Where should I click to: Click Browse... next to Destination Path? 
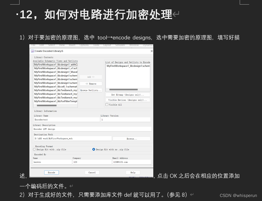[x=131, y=138]
